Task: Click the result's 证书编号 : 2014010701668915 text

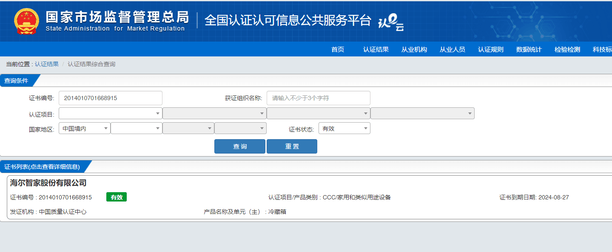Action: click(51, 197)
